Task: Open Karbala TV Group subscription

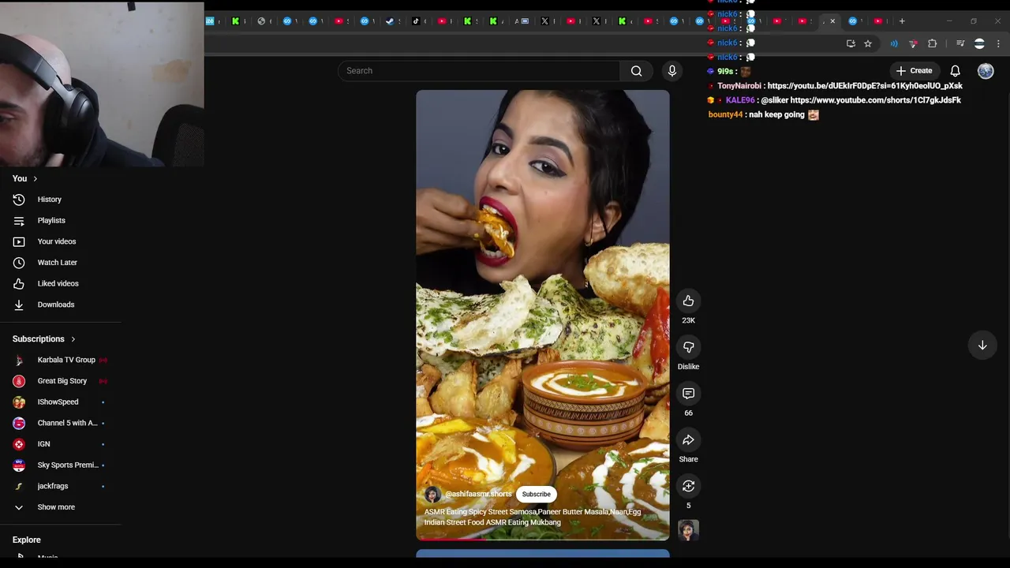Action: pyautogui.click(x=66, y=360)
